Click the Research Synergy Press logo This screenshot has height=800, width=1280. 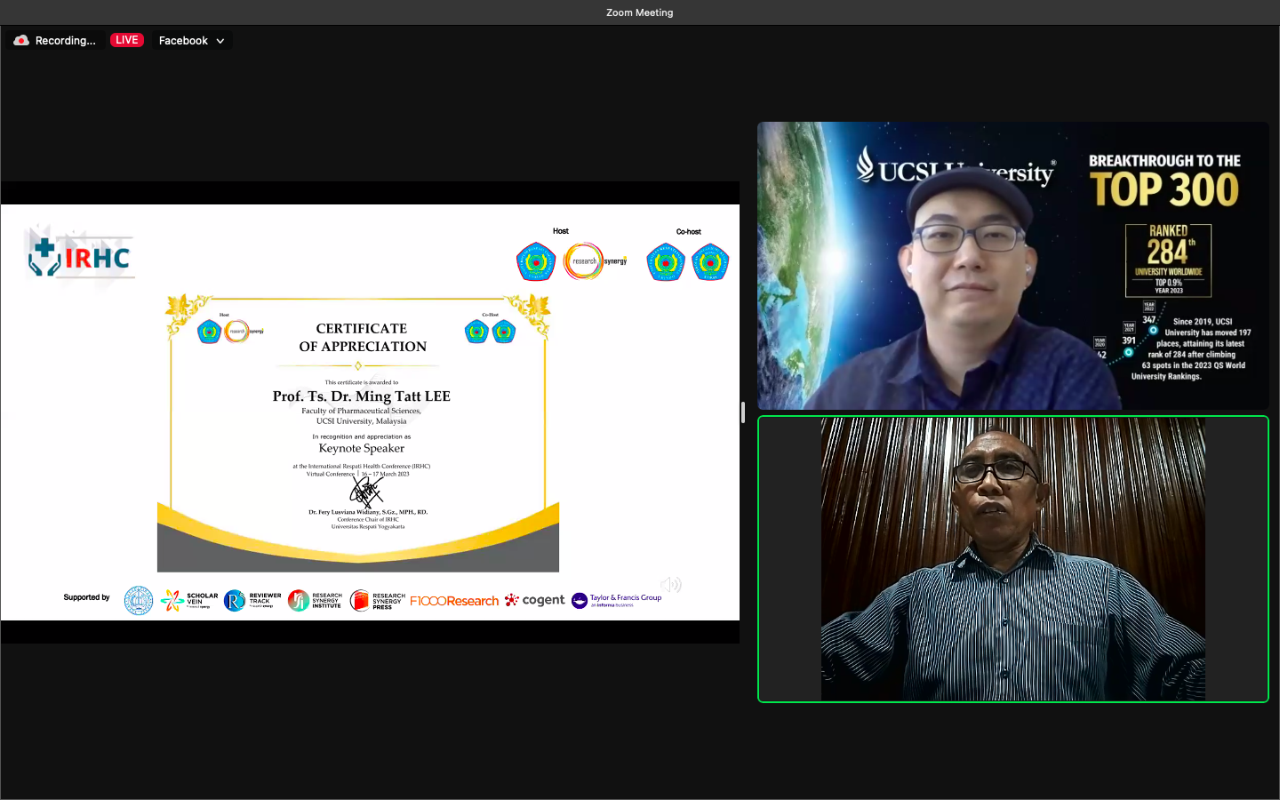pyautogui.click(x=377, y=601)
